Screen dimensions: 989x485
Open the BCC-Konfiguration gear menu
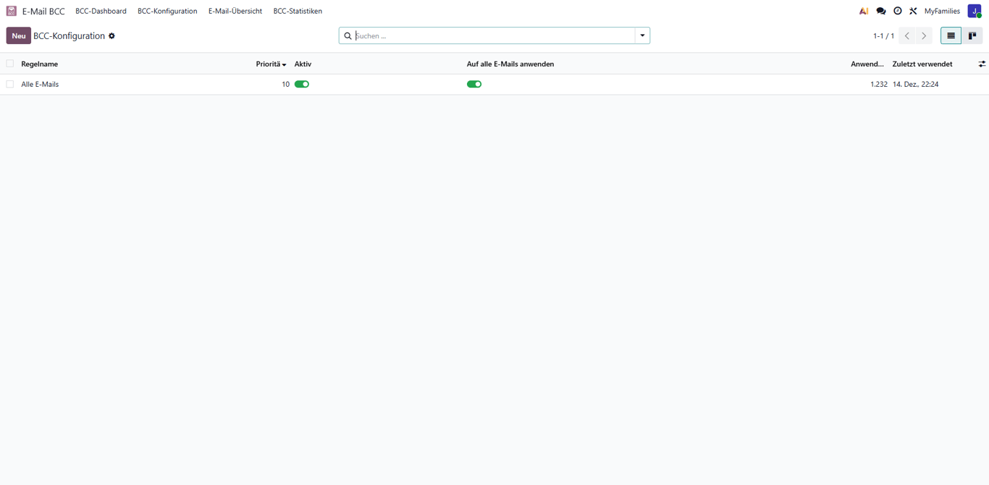(x=111, y=35)
